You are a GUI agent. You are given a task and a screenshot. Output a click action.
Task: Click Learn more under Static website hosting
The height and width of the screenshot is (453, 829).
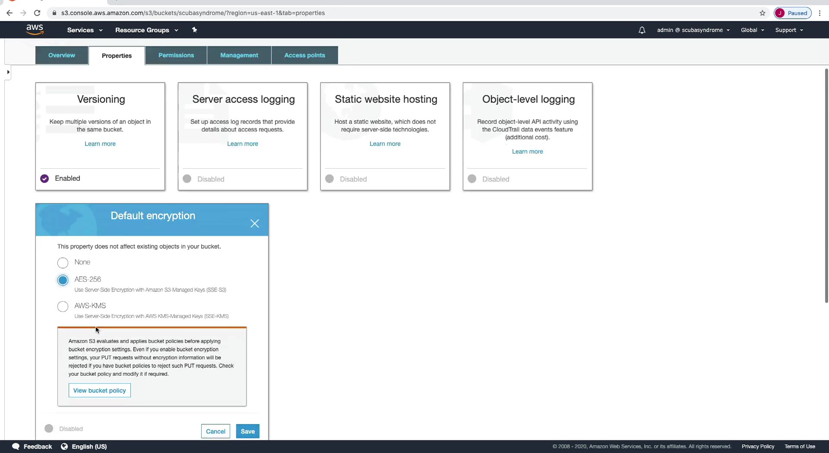[385, 144]
